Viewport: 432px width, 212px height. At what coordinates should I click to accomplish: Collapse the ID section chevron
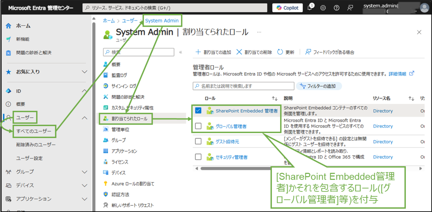click(85, 91)
